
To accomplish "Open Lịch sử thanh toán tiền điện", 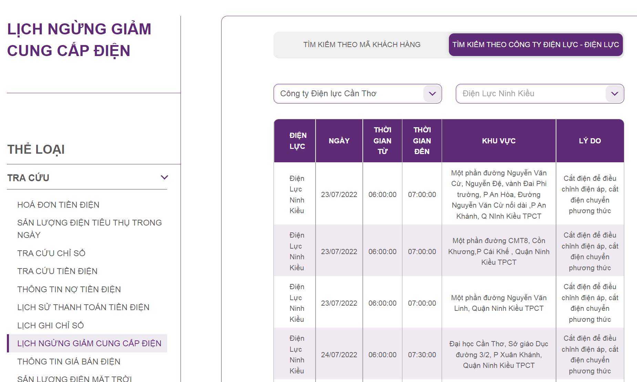I will click(x=83, y=307).
